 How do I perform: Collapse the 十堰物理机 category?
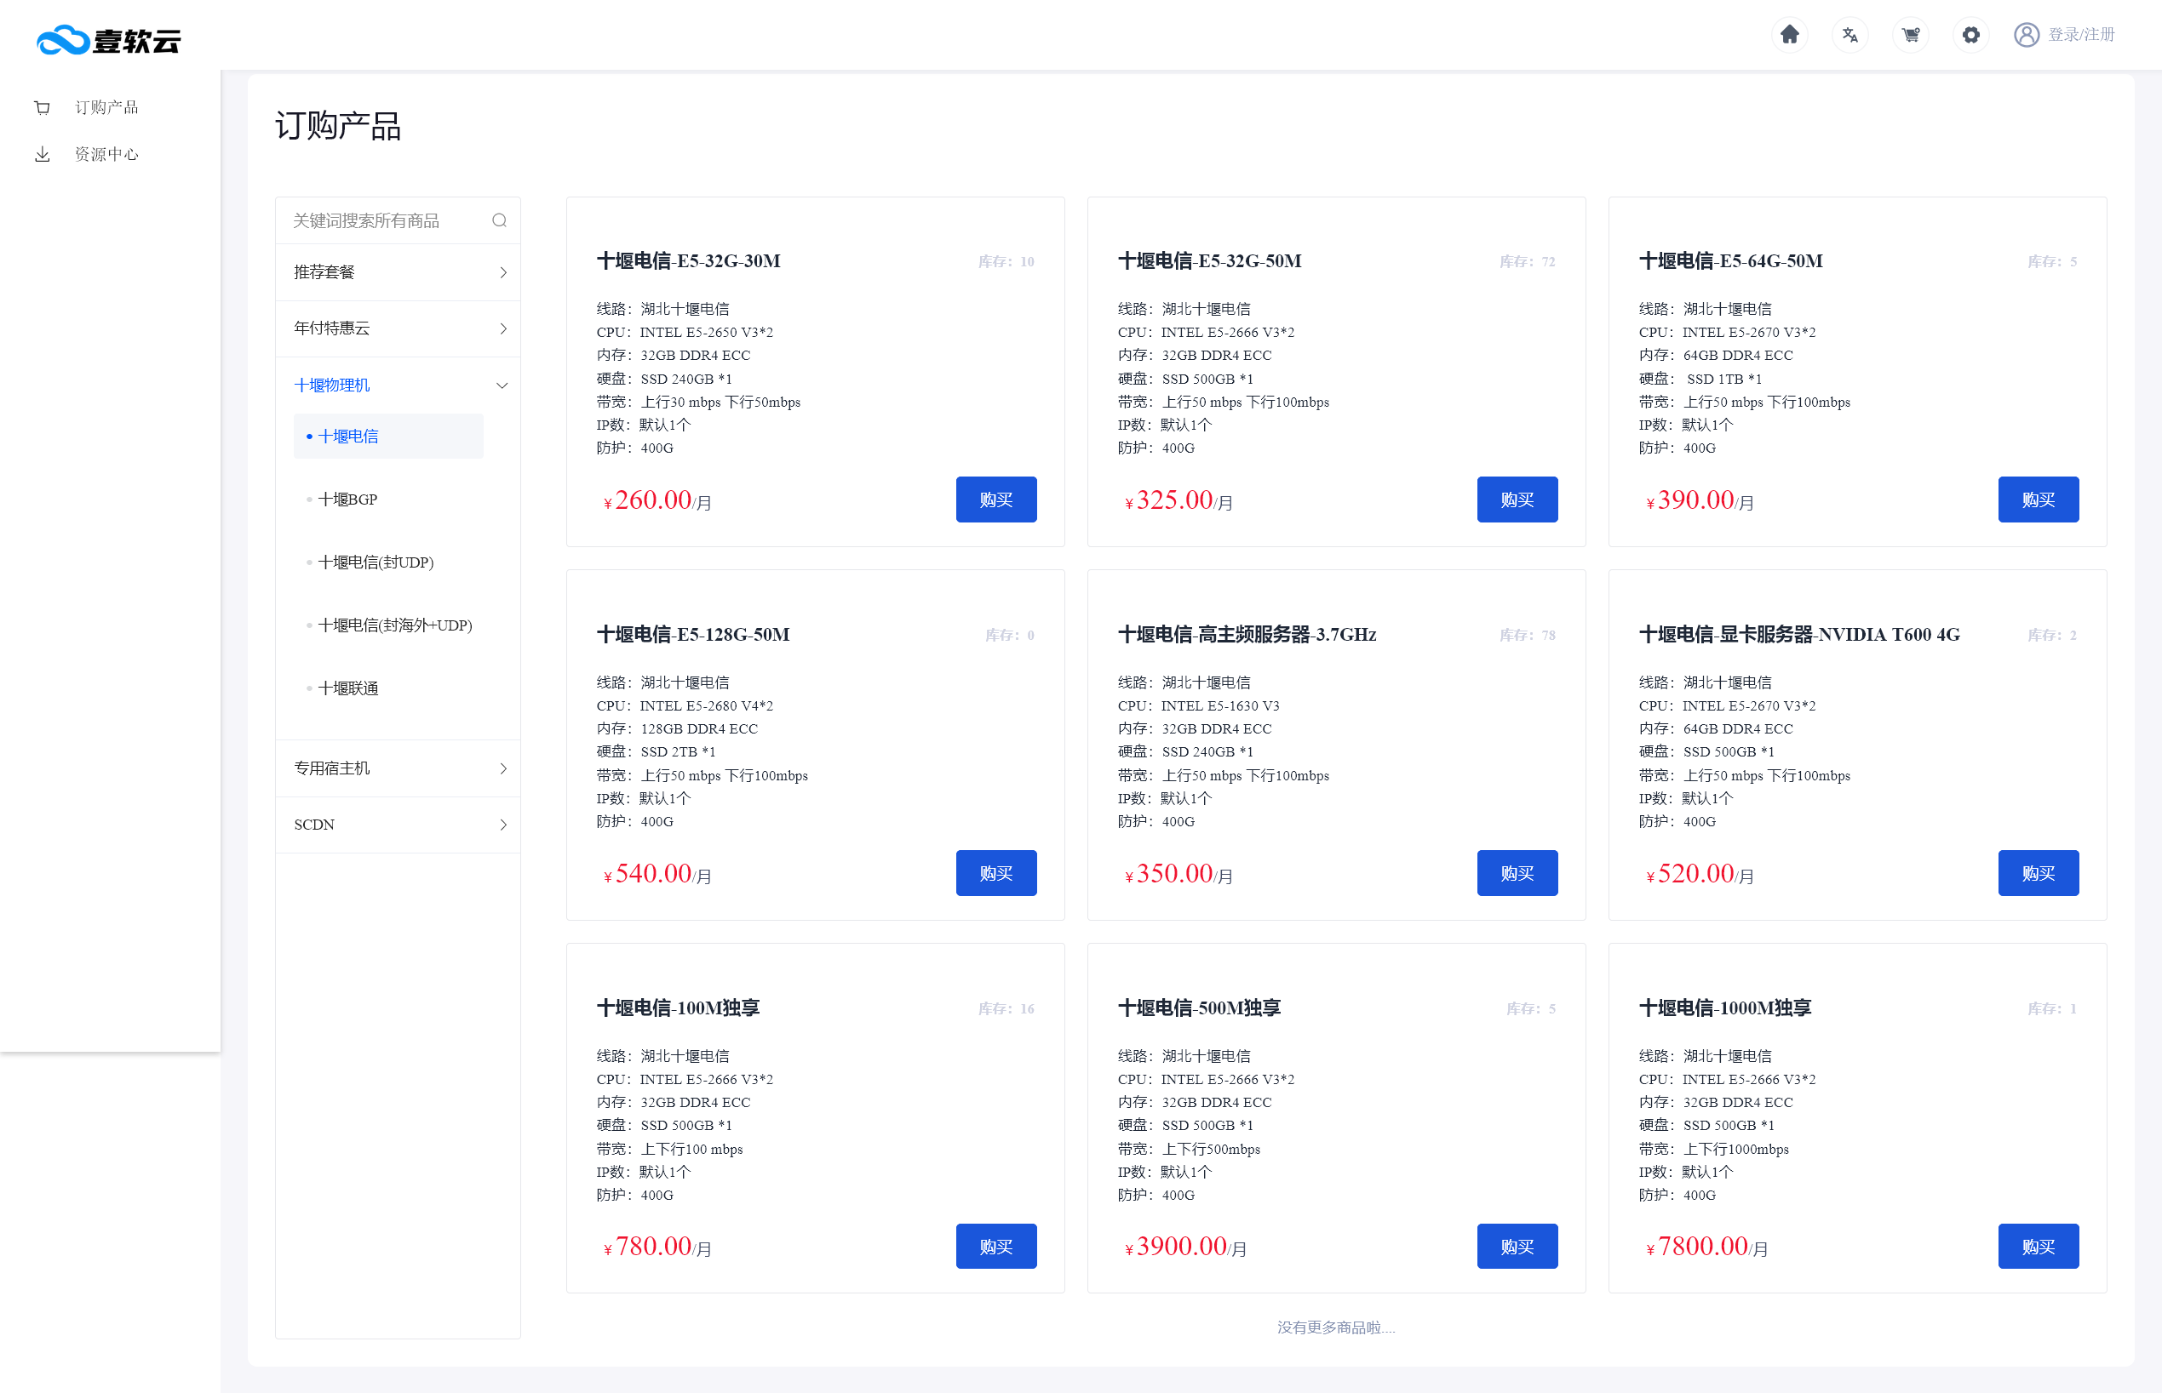tap(399, 385)
